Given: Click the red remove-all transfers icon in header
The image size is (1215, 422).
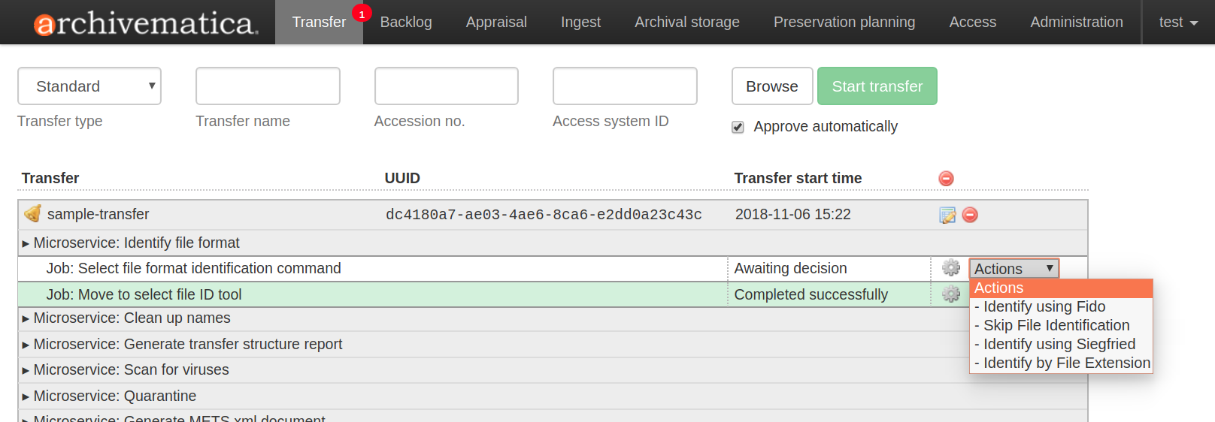Looking at the screenshot, I should [x=946, y=179].
